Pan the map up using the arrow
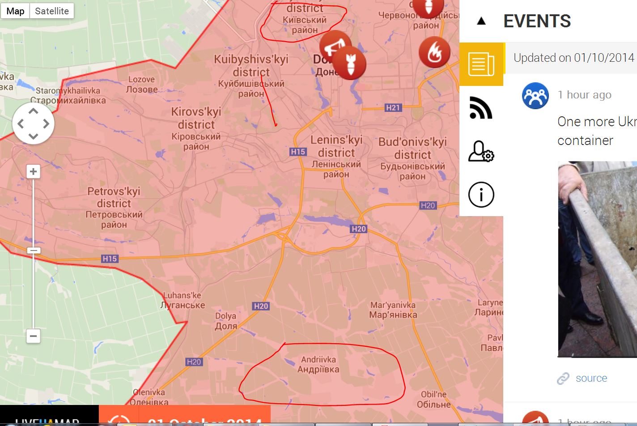637x426 pixels. point(34,111)
